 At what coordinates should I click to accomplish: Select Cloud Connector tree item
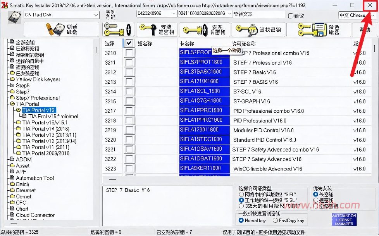click(x=35, y=215)
